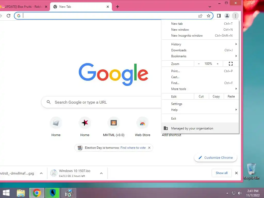Click the volume speaker tray icon
This screenshot has height=198, width=264.
(x=240, y=193)
